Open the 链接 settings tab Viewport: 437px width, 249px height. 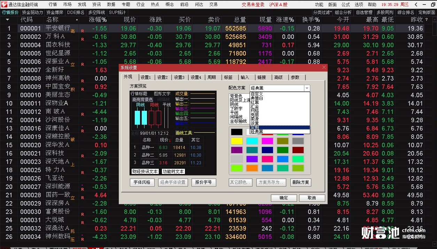tap(262, 77)
